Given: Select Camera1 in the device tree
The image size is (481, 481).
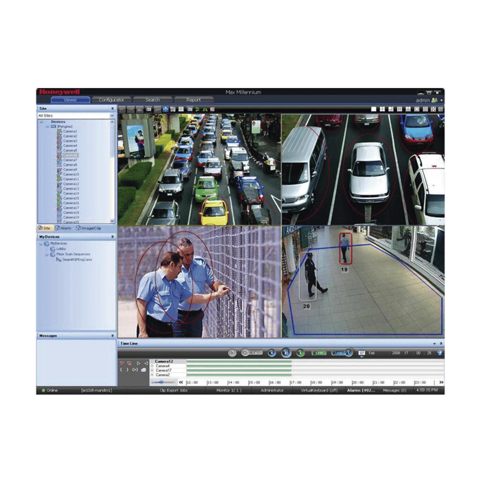Looking at the screenshot, I should tap(70, 131).
